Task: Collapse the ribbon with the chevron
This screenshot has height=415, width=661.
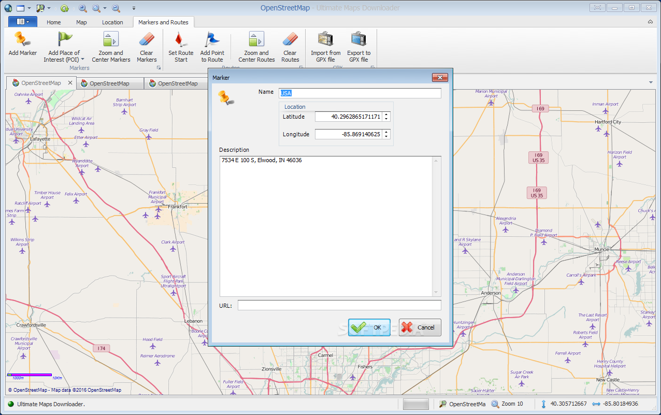Action: 650,22
